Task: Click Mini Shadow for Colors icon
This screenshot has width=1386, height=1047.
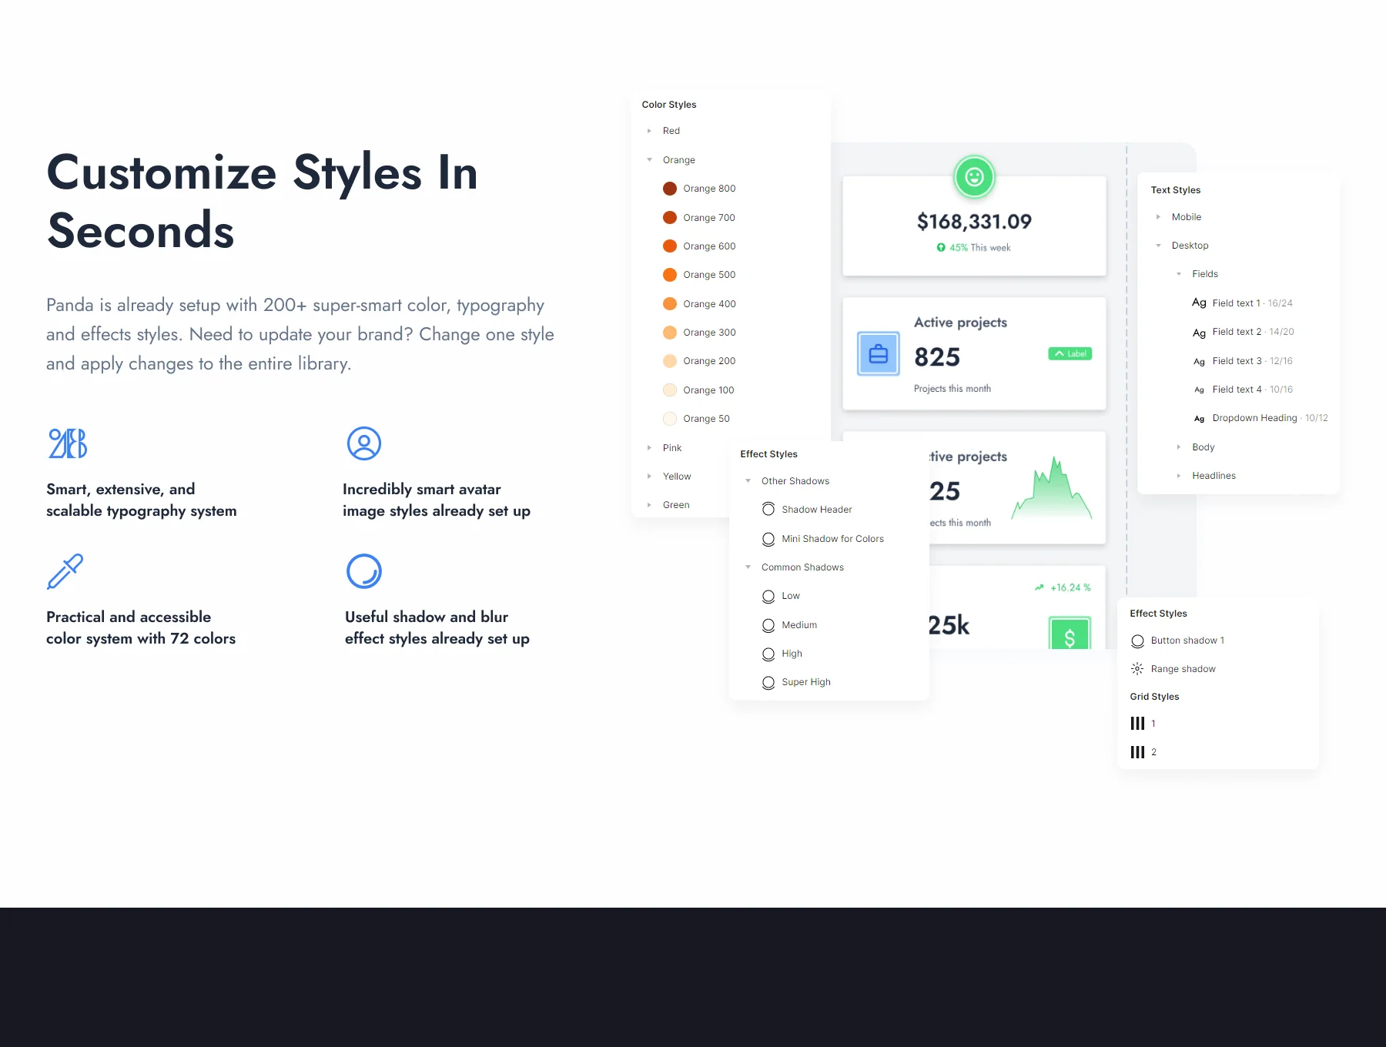Action: click(768, 539)
